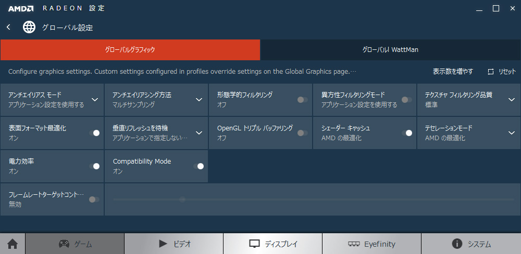Enable OpenGL トリプル バッファリング switch

click(x=302, y=133)
